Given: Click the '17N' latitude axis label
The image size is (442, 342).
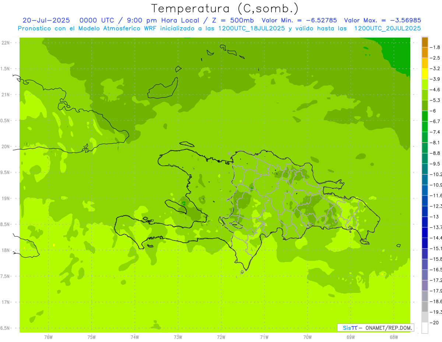Looking at the screenshot, I should (x=6, y=302).
